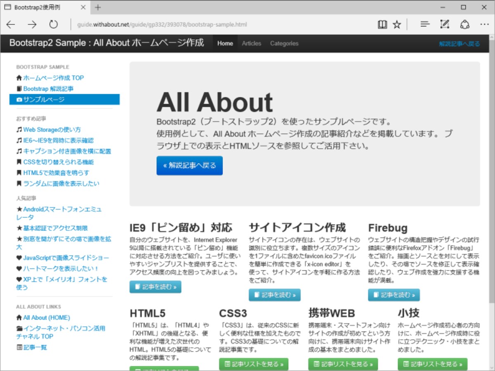Image resolution: width=495 pixels, height=371 pixels.
Task: Open XP上で「メイリオ」フォントを使う link
Action: pos(62,283)
